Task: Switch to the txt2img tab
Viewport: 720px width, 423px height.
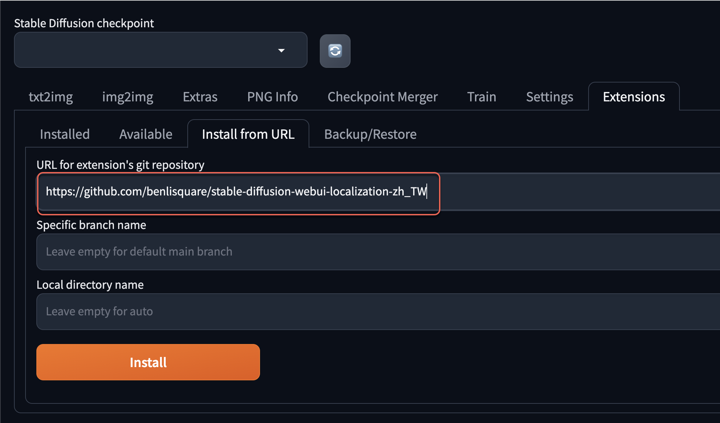Action: click(51, 97)
